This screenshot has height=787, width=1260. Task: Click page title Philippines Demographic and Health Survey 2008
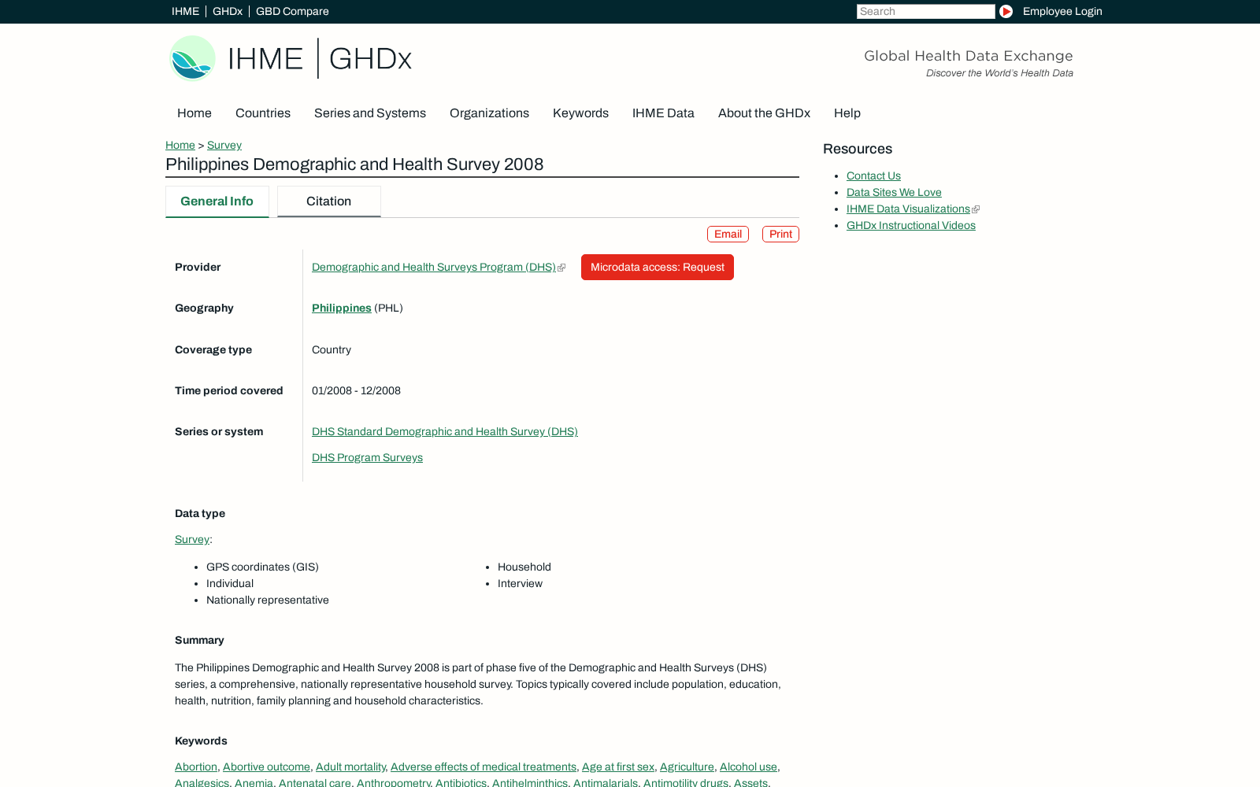pyautogui.click(x=354, y=164)
